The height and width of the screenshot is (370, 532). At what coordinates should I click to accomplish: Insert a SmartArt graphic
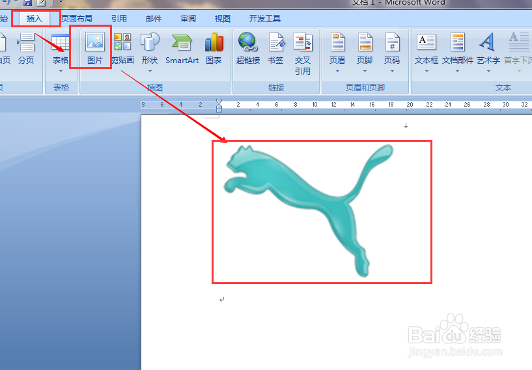click(x=182, y=49)
